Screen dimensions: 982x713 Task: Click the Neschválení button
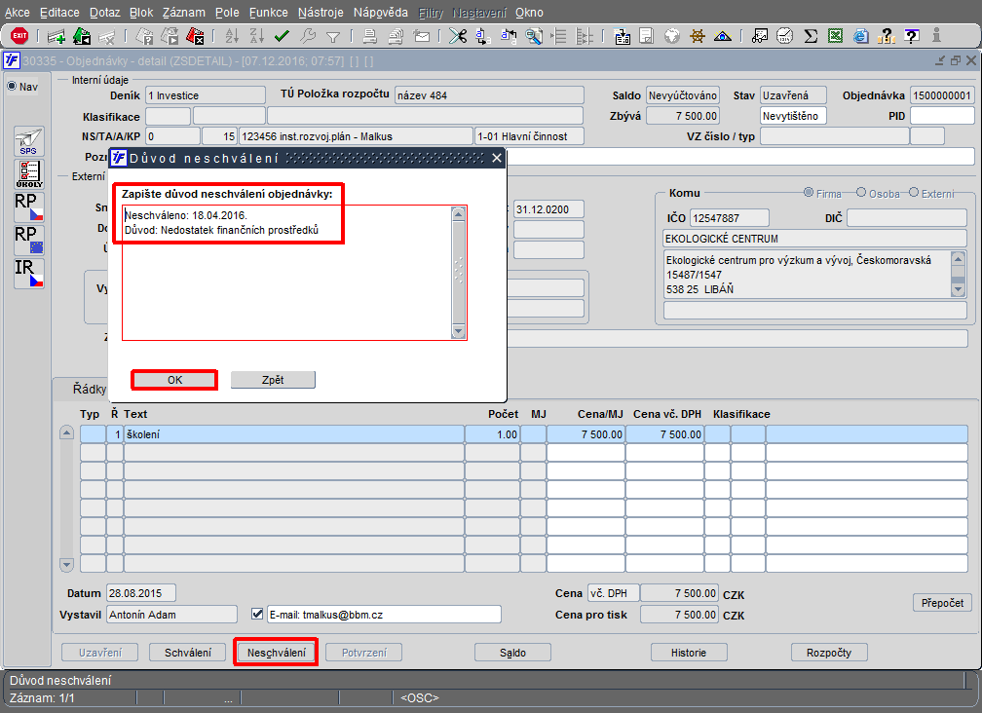(x=277, y=653)
